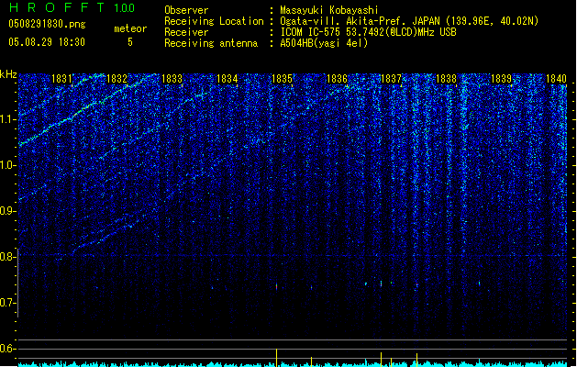Click observer name Masayuki Kobayashi
The height and width of the screenshot is (367, 577).
(329, 10)
